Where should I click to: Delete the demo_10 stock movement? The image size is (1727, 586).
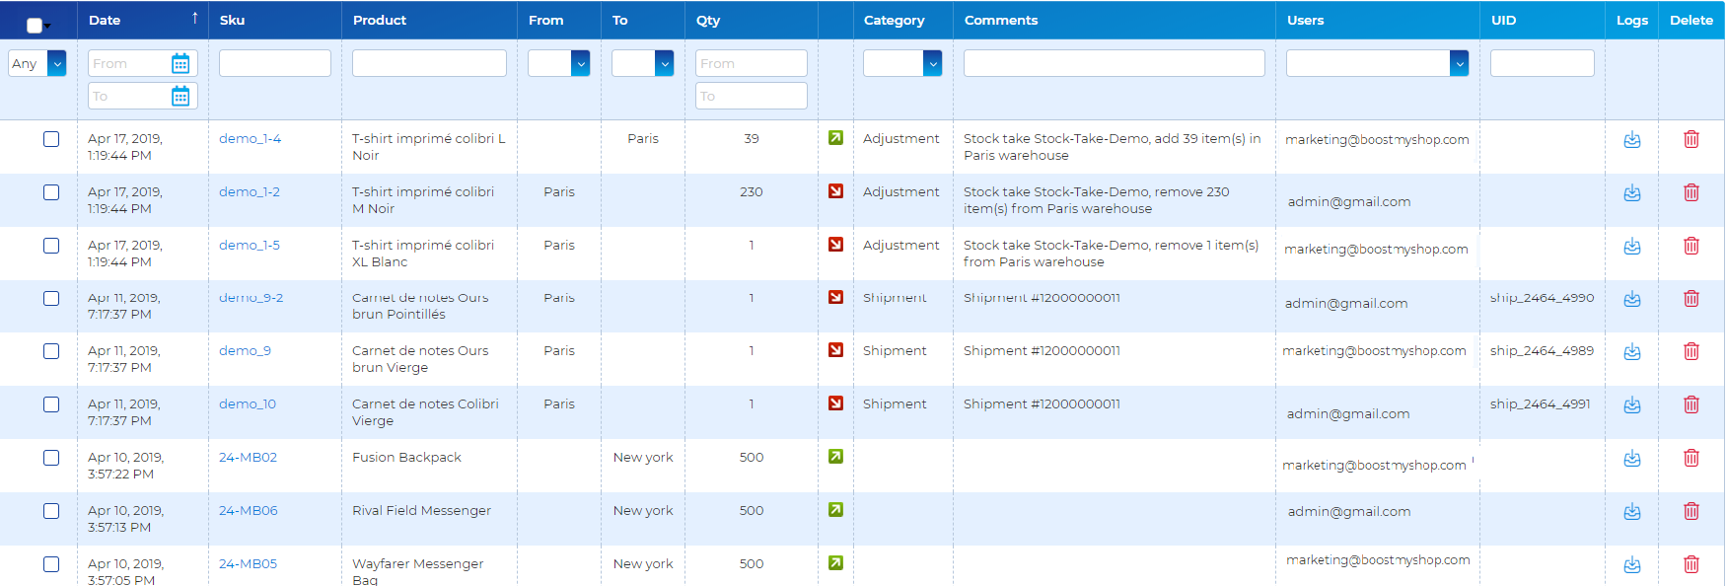(x=1691, y=404)
